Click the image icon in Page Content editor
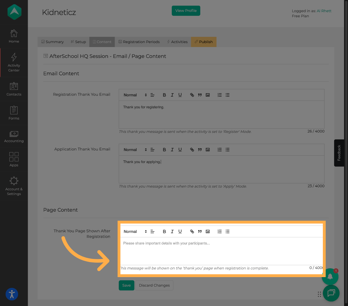 pyautogui.click(x=208, y=231)
